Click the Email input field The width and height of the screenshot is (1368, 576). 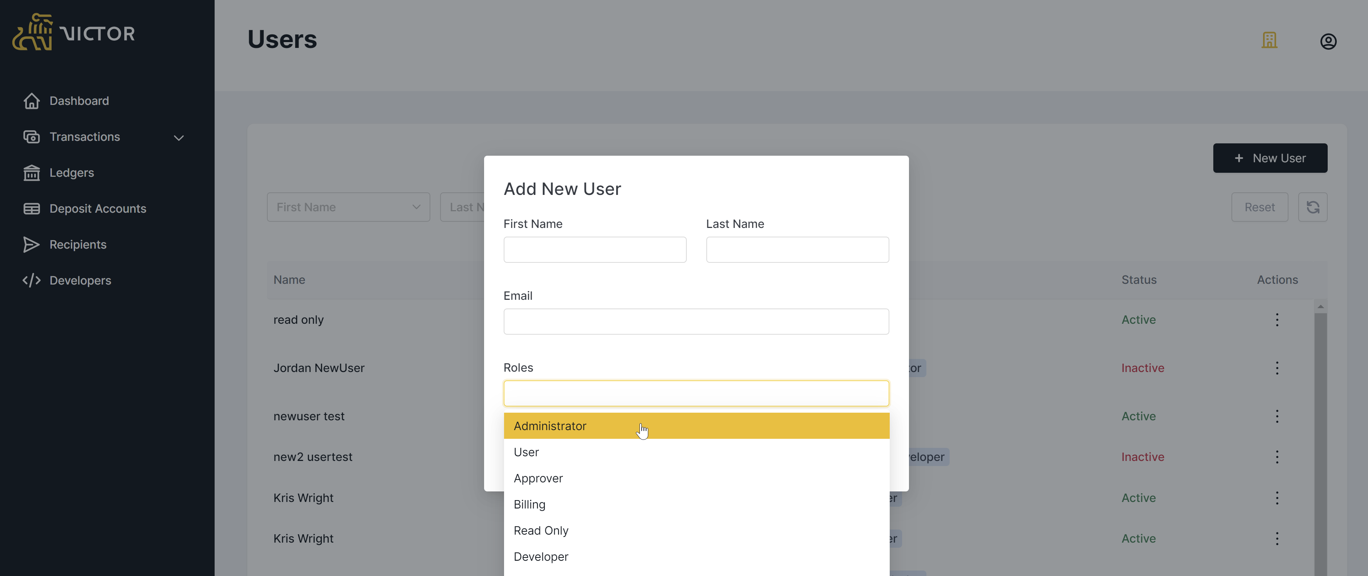point(696,322)
